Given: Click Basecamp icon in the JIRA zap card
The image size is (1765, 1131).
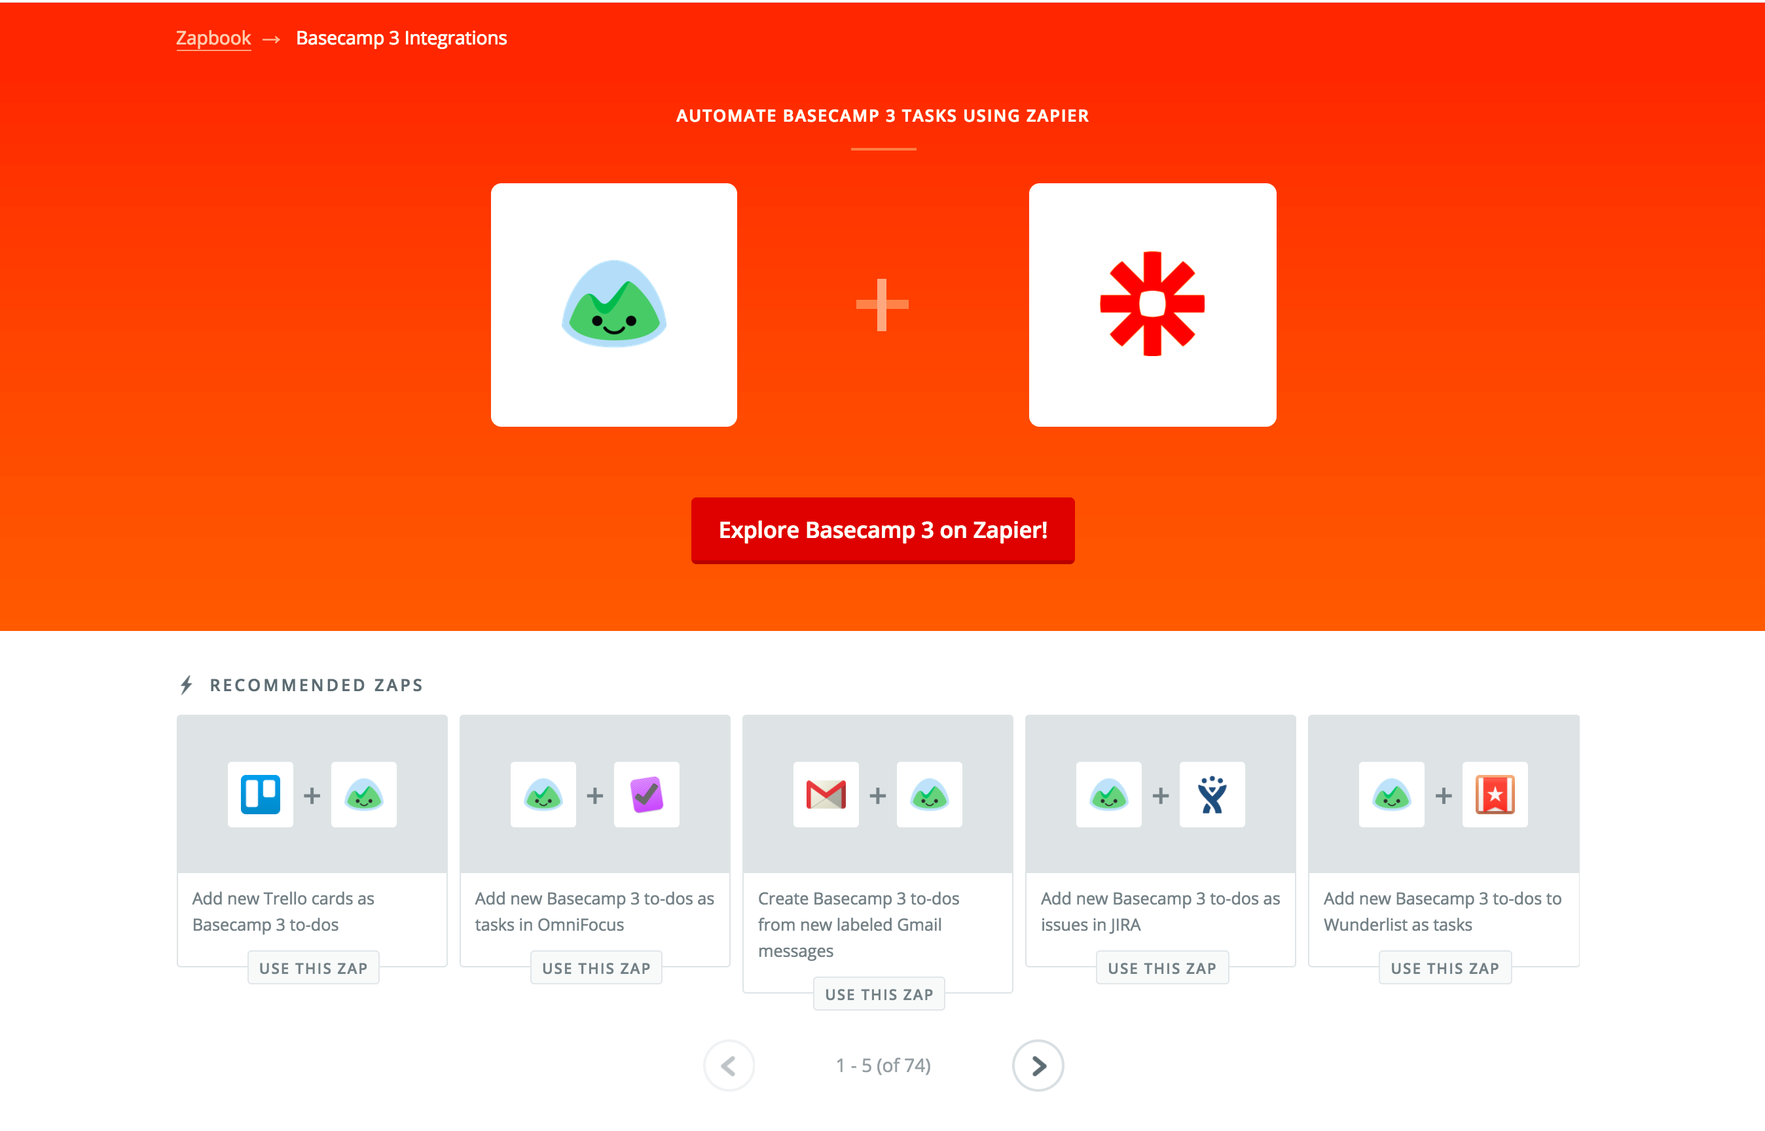Looking at the screenshot, I should click(x=1108, y=795).
